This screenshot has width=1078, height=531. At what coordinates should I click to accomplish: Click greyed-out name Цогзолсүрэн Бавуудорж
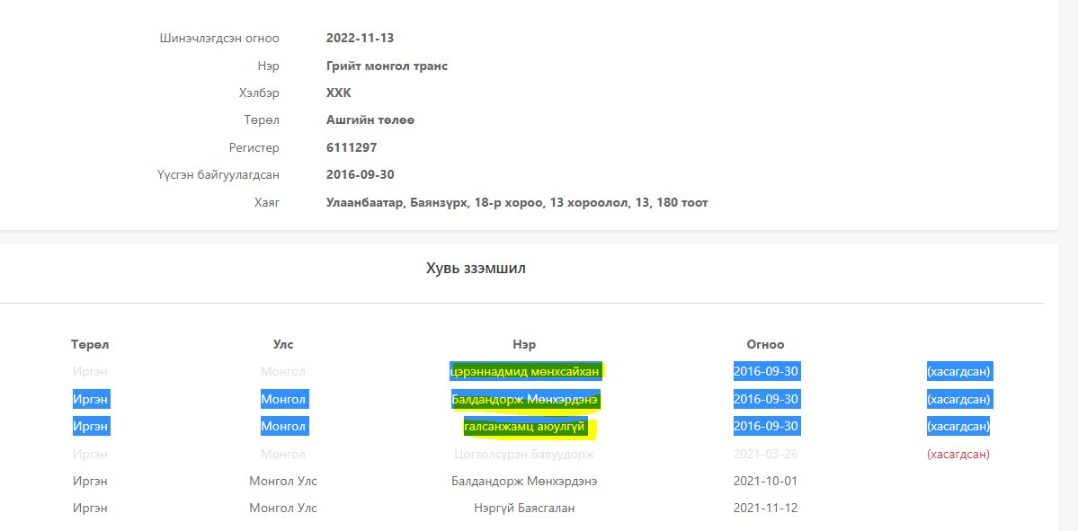click(524, 454)
